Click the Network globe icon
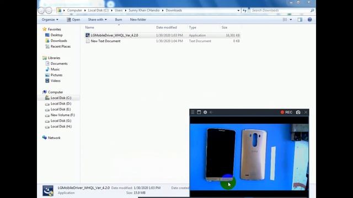The image size is (353, 198). (x=45, y=137)
